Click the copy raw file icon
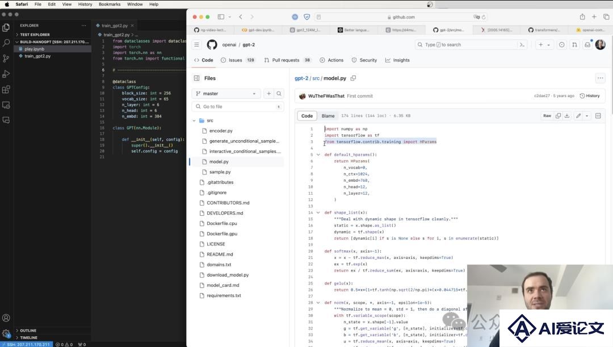The image size is (613, 347). click(x=559, y=116)
